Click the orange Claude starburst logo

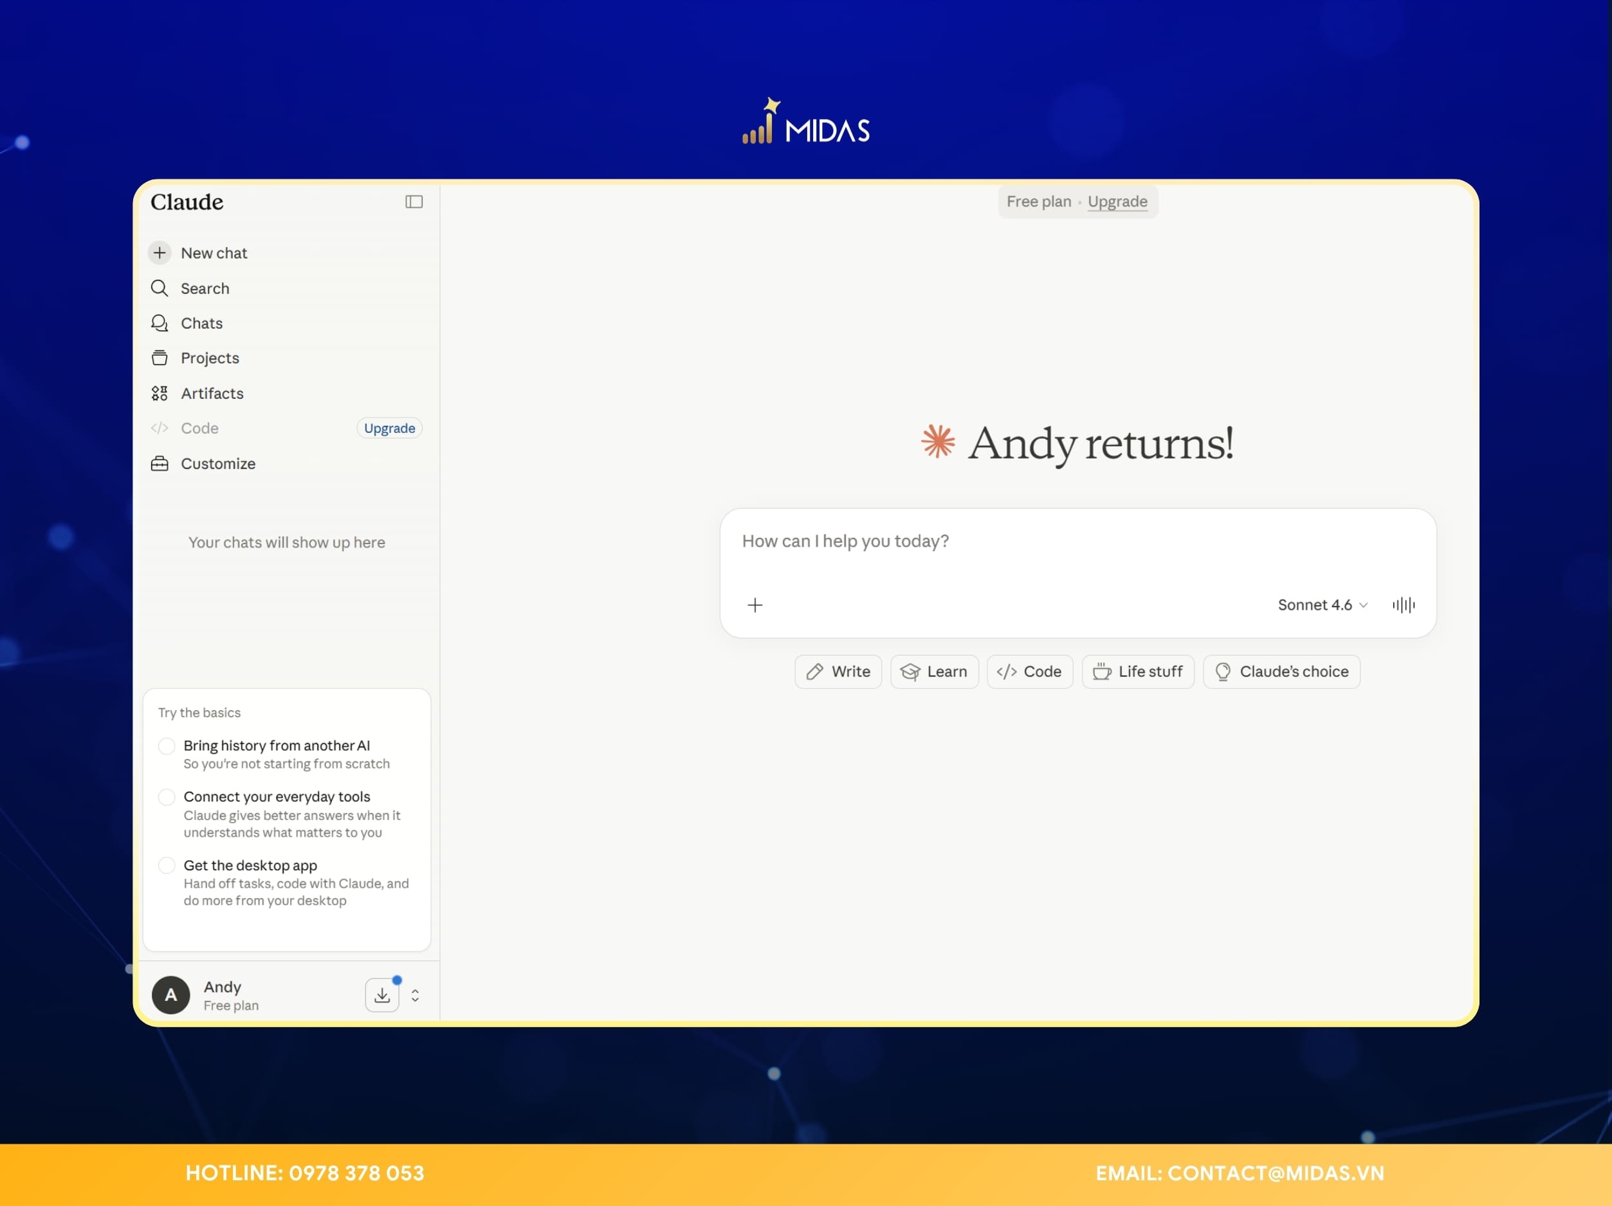[x=937, y=442]
